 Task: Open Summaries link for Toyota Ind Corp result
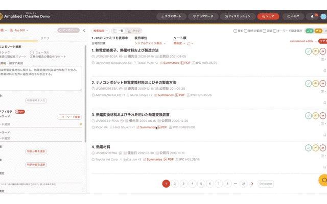point(152,160)
